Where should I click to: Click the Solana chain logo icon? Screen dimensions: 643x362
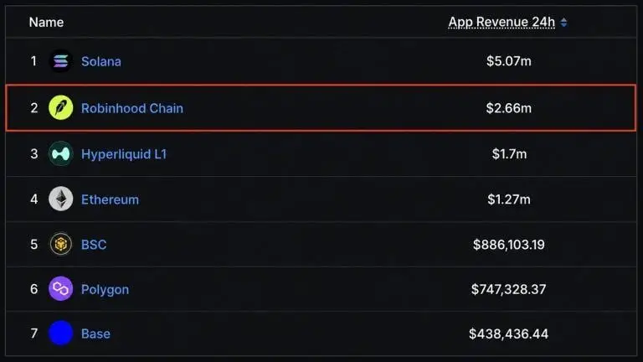60,61
